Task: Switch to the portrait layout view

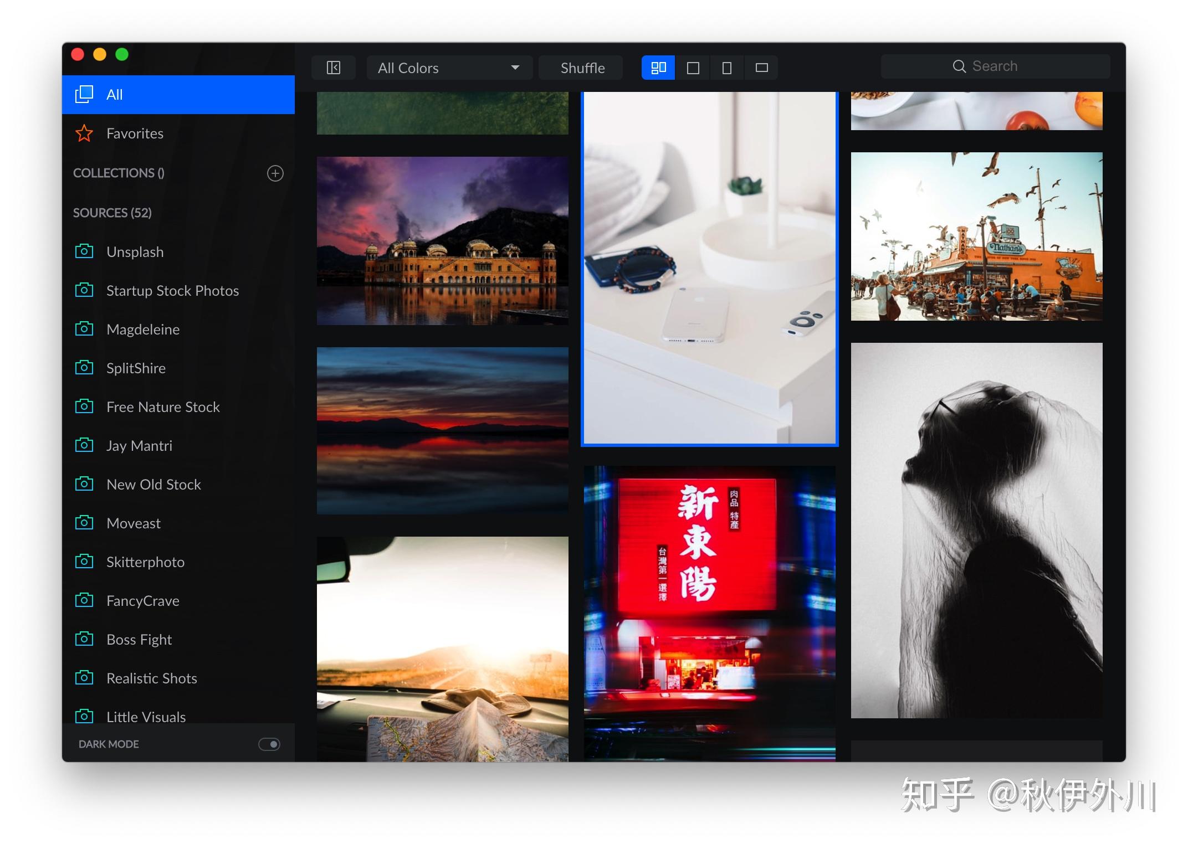Action: tap(727, 68)
